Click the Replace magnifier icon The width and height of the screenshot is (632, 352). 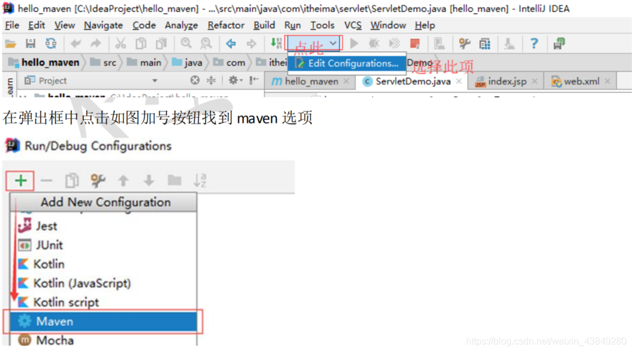click(x=206, y=44)
